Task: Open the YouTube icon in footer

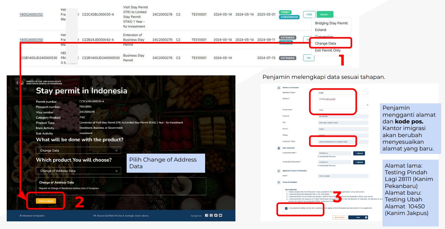Action: pos(220,215)
